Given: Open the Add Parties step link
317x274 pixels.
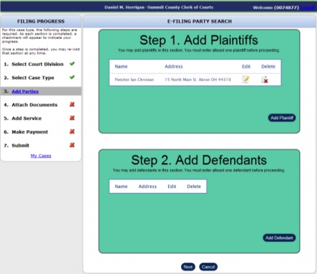Looking at the screenshot, I should click(25, 92).
